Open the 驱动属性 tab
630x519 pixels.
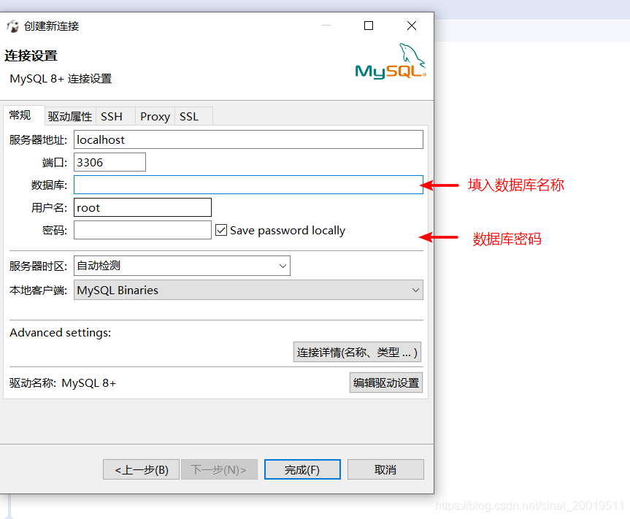click(70, 117)
